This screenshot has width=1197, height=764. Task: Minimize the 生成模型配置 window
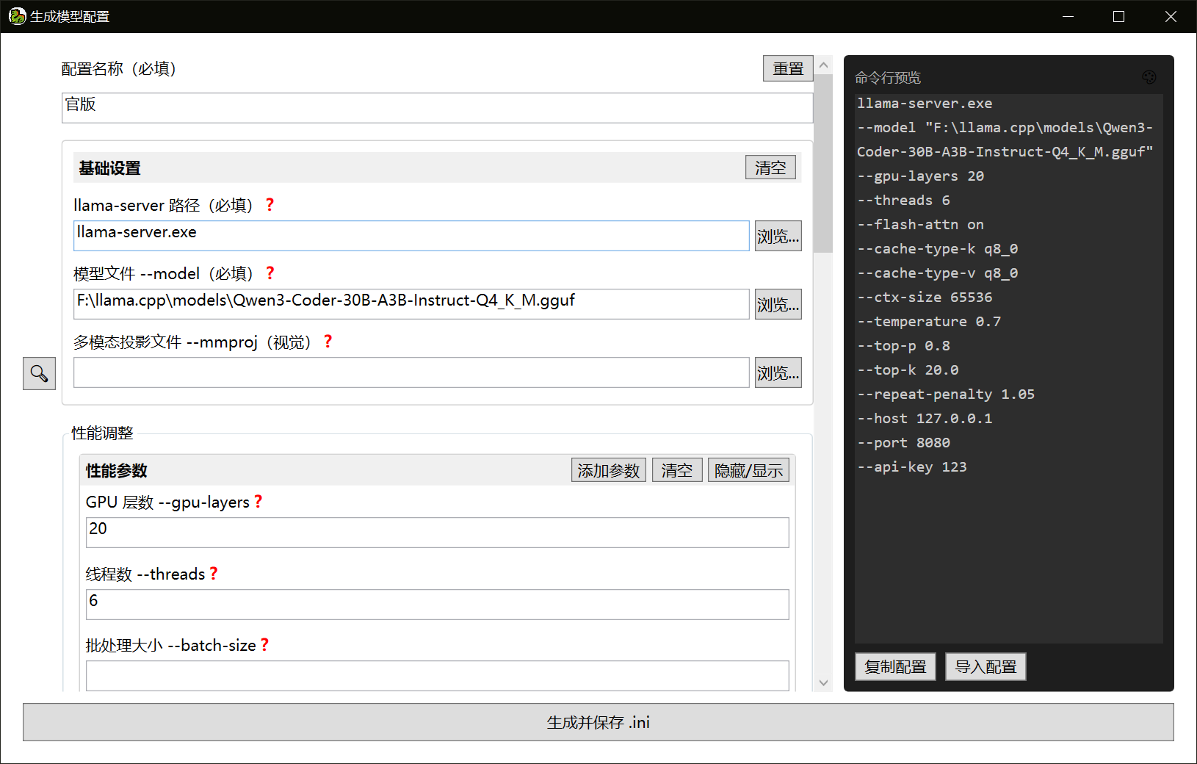[x=1068, y=16]
